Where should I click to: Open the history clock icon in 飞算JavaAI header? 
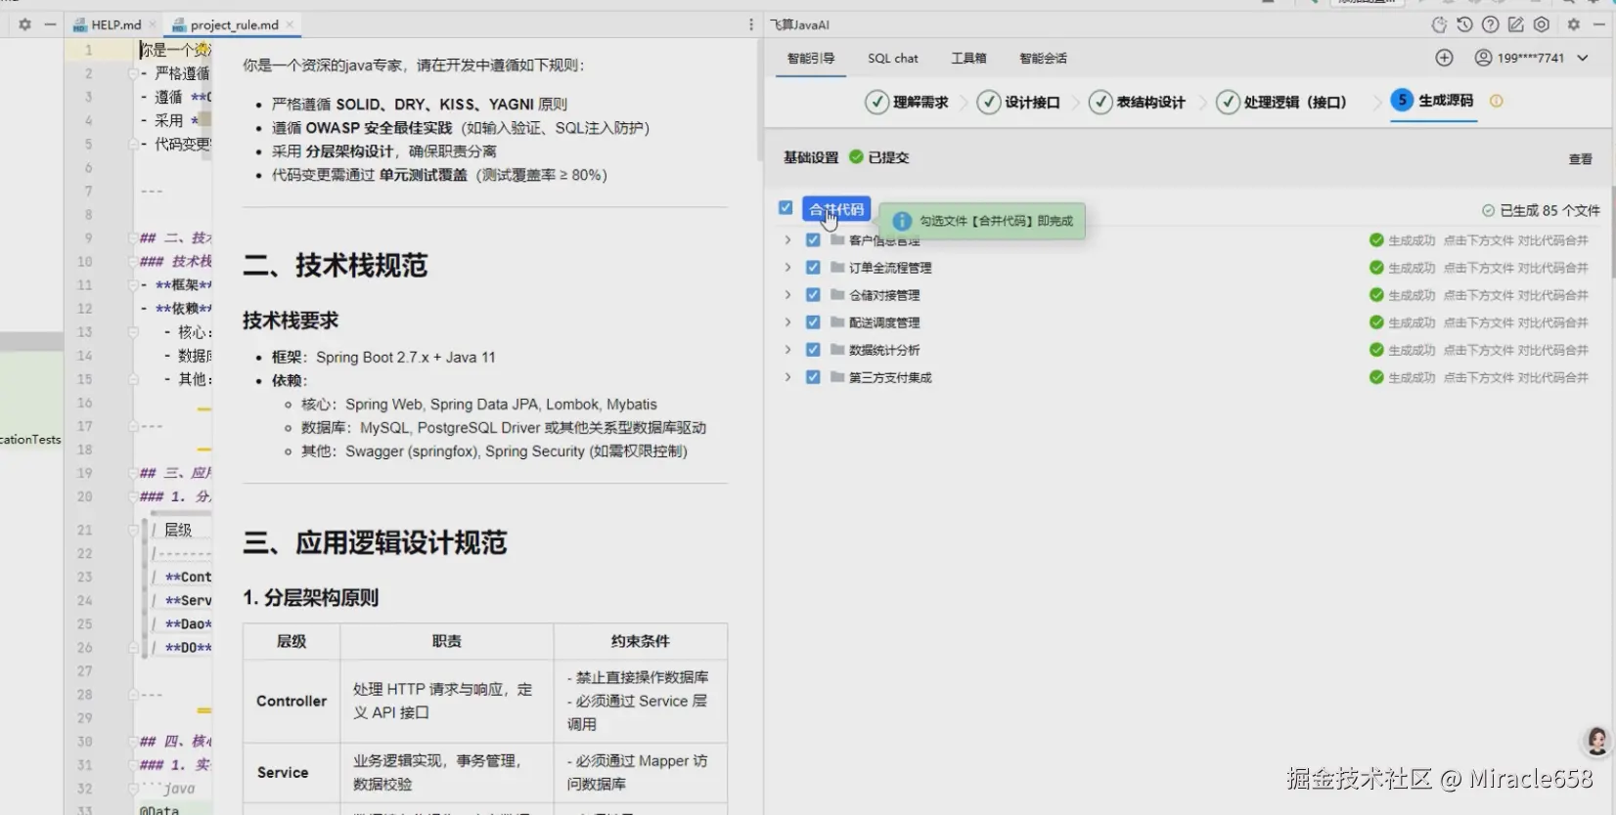click(x=1464, y=24)
